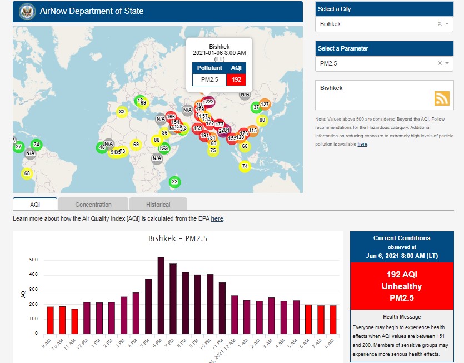Image resolution: width=464 pixels, height=363 pixels.
Task: Open the EPA AQI calculation 'here' link
Action: pos(217,219)
